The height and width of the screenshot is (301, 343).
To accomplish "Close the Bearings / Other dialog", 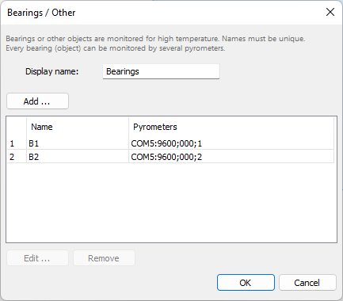I will point(330,12).
